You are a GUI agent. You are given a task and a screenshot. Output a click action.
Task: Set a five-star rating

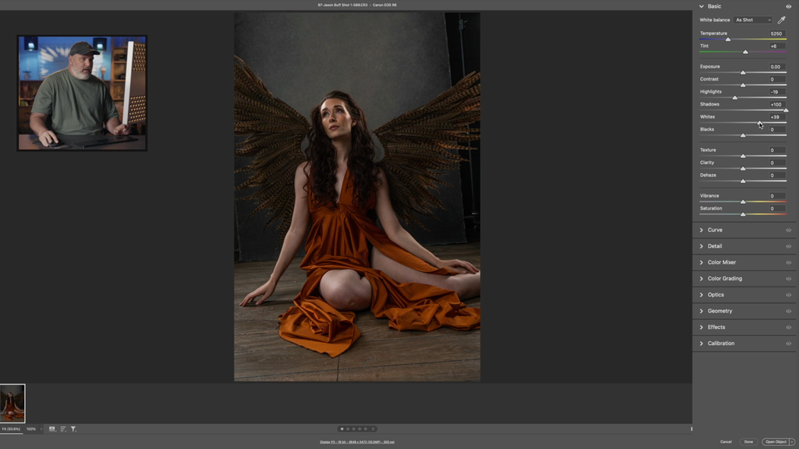365,429
